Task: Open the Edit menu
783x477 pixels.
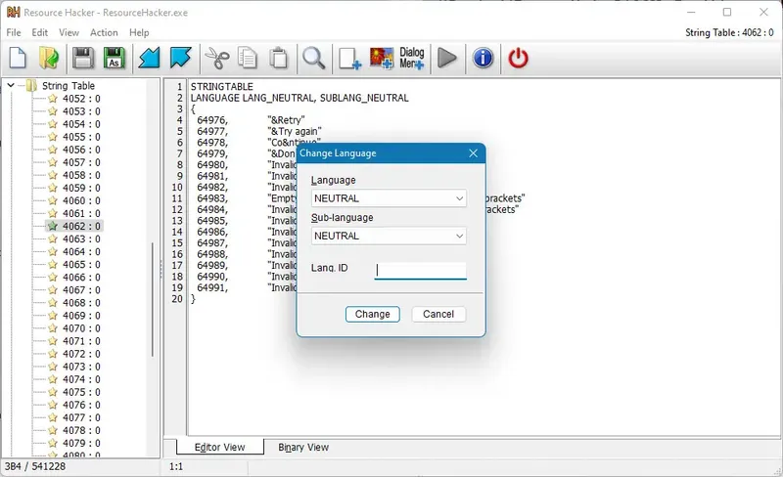Action: pos(39,32)
